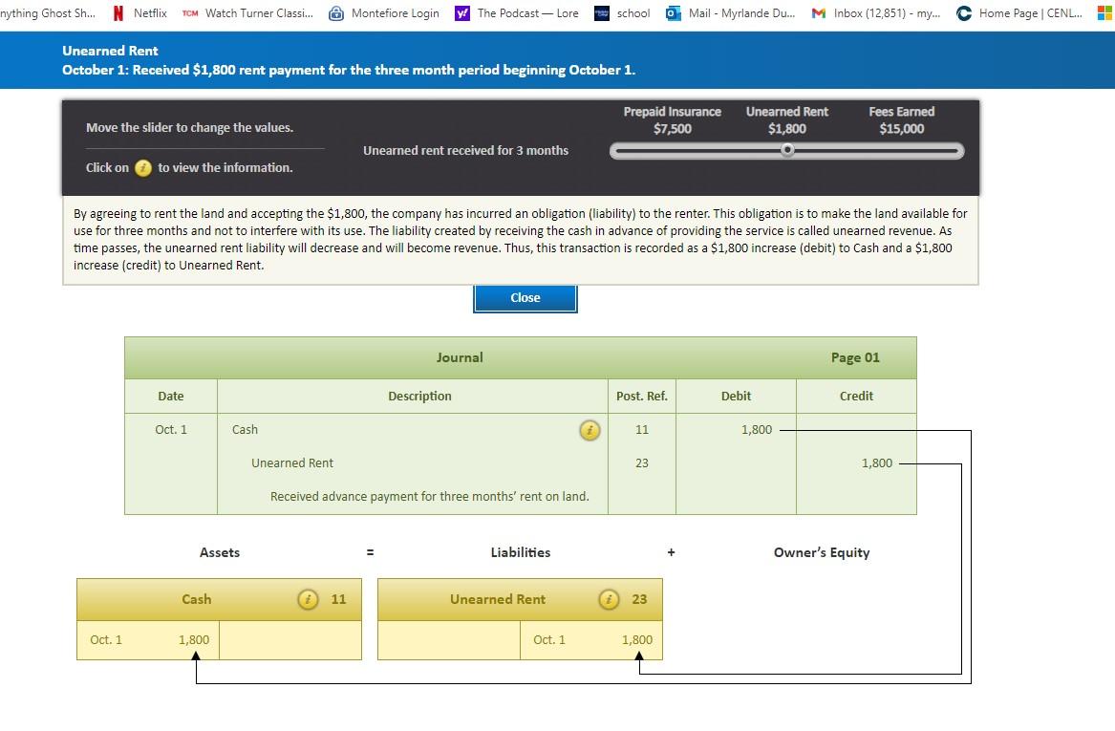Click the slider handle at Unearned Rent
The height and width of the screenshot is (731, 1115).
[x=787, y=150]
